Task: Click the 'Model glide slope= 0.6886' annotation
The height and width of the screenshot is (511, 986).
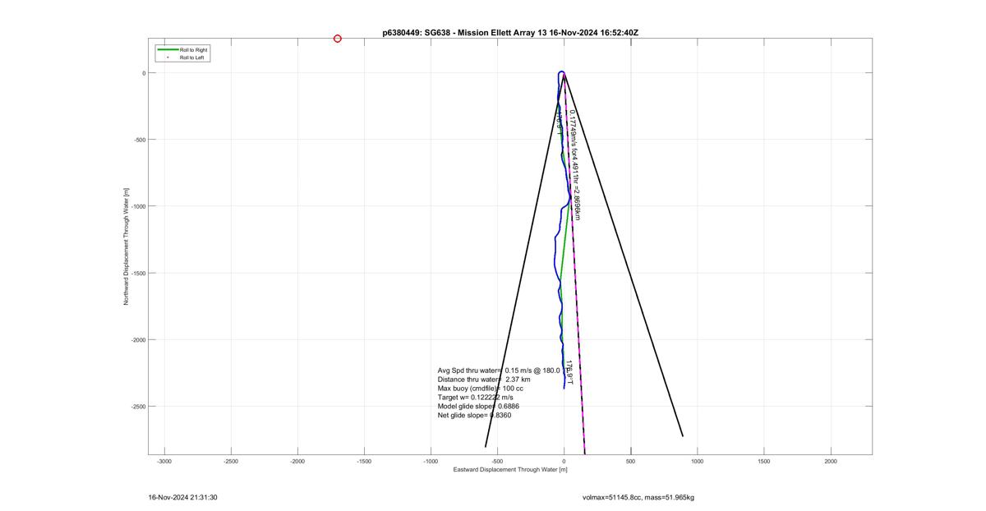Action: pyautogui.click(x=478, y=407)
